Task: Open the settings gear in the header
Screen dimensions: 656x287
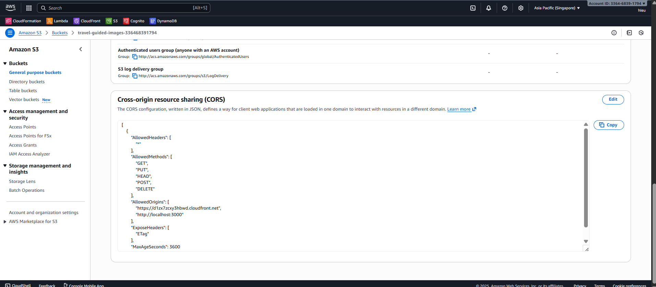Action: 521,8
